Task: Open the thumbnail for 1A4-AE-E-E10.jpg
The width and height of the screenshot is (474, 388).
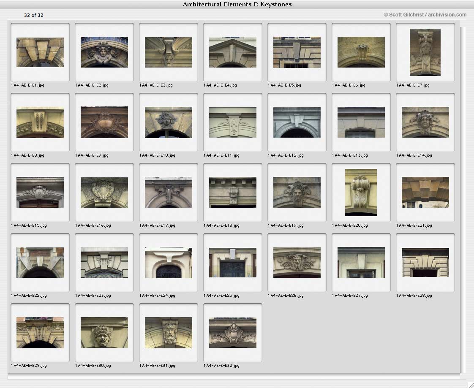Action: pyautogui.click(x=169, y=122)
